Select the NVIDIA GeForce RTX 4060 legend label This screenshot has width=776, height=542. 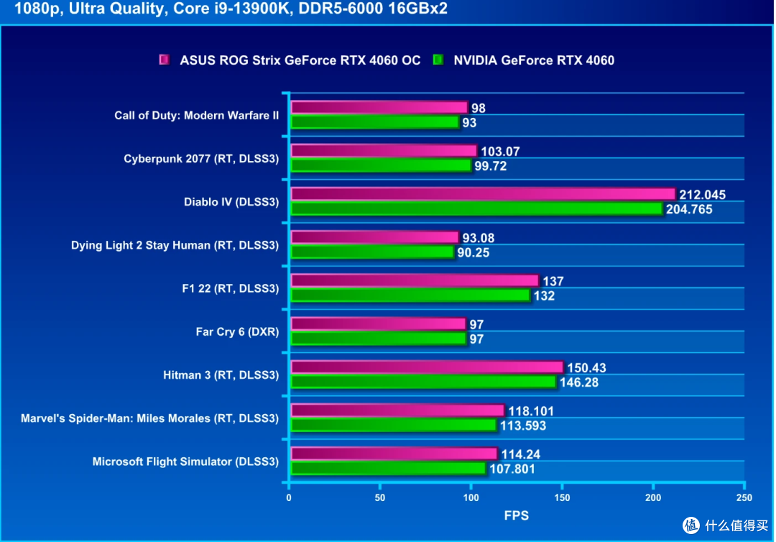[534, 60]
